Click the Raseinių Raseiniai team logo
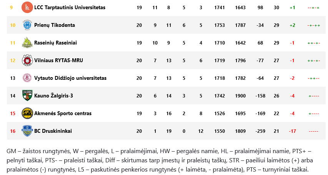The image size is (328, 175). point(27,43)
